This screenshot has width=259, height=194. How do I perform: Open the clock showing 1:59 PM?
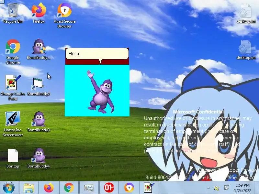click(x=242, y=188)
